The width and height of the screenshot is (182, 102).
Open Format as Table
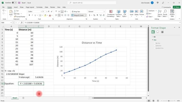[119, 14]
